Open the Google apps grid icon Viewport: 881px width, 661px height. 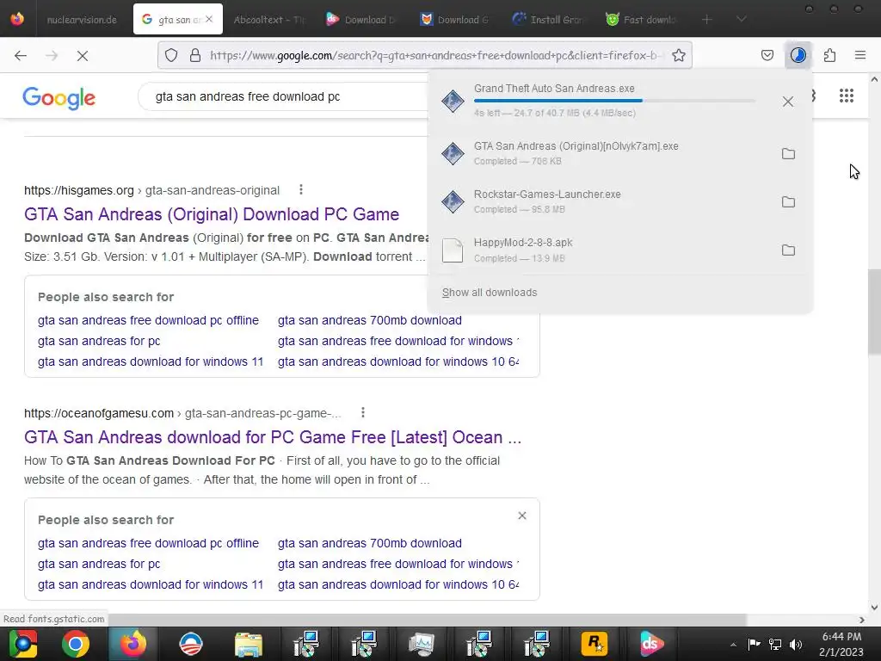(x=847, y=96)
